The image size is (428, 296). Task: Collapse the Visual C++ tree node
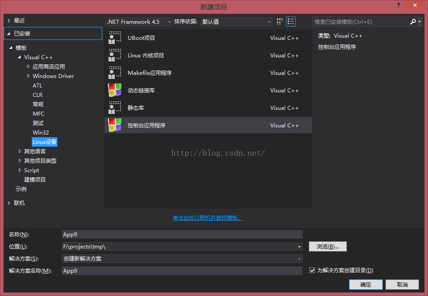[19, 57]
